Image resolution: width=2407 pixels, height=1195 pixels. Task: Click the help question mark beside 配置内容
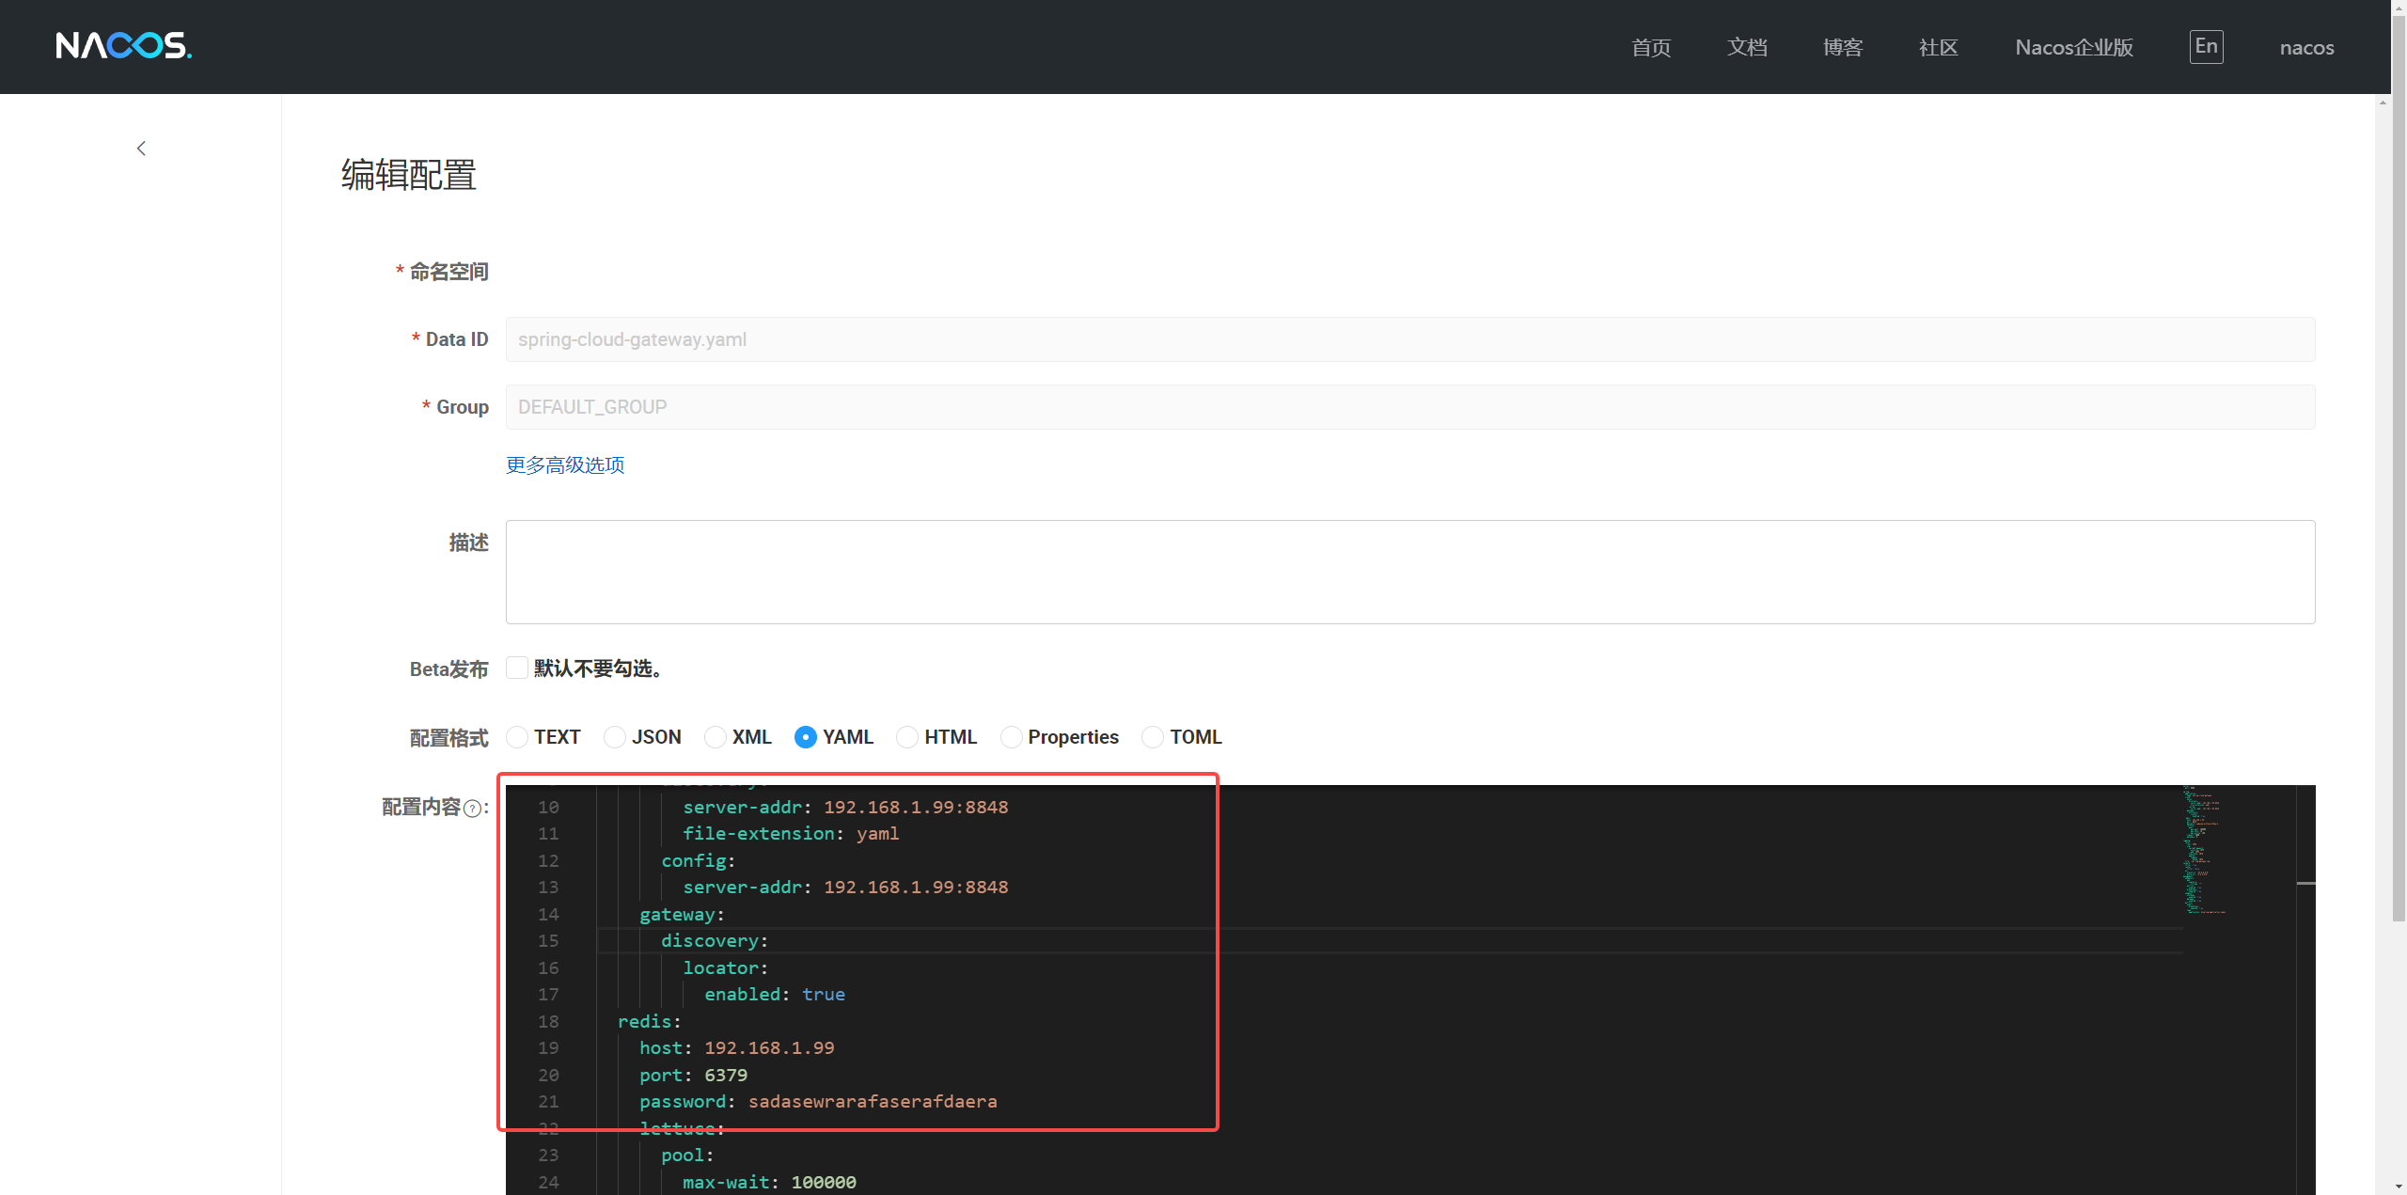[473, 809]
